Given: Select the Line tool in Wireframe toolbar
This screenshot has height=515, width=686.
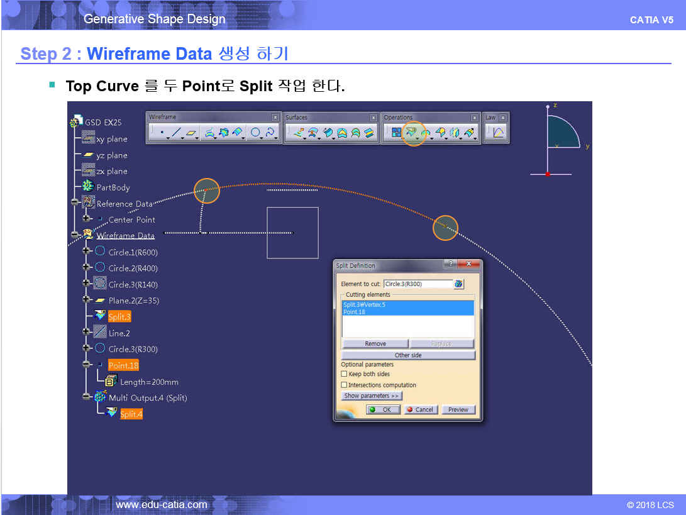Looking at the screenshot, I should tap(177, 133).
